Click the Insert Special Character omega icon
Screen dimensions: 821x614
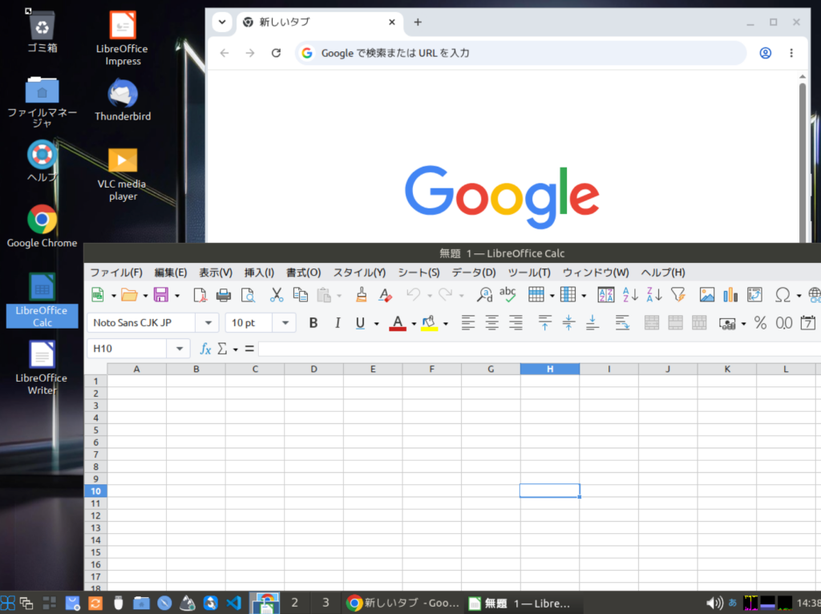coord(783,295)
